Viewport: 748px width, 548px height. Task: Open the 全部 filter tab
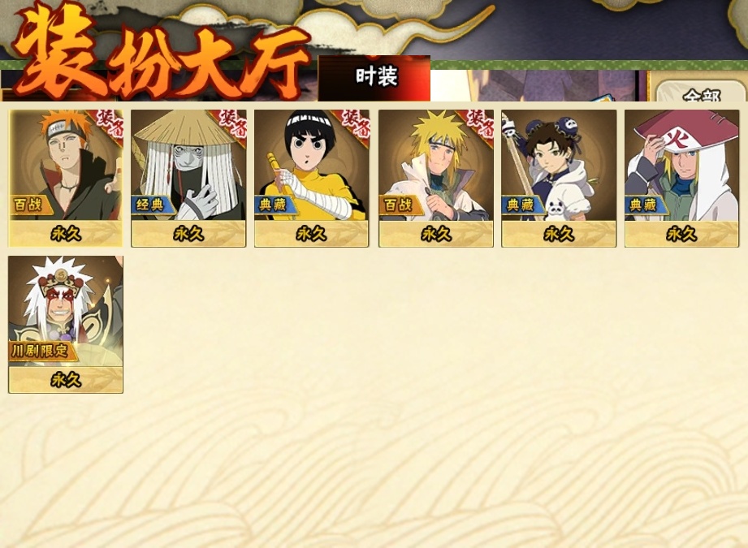[x=700, y=92]
